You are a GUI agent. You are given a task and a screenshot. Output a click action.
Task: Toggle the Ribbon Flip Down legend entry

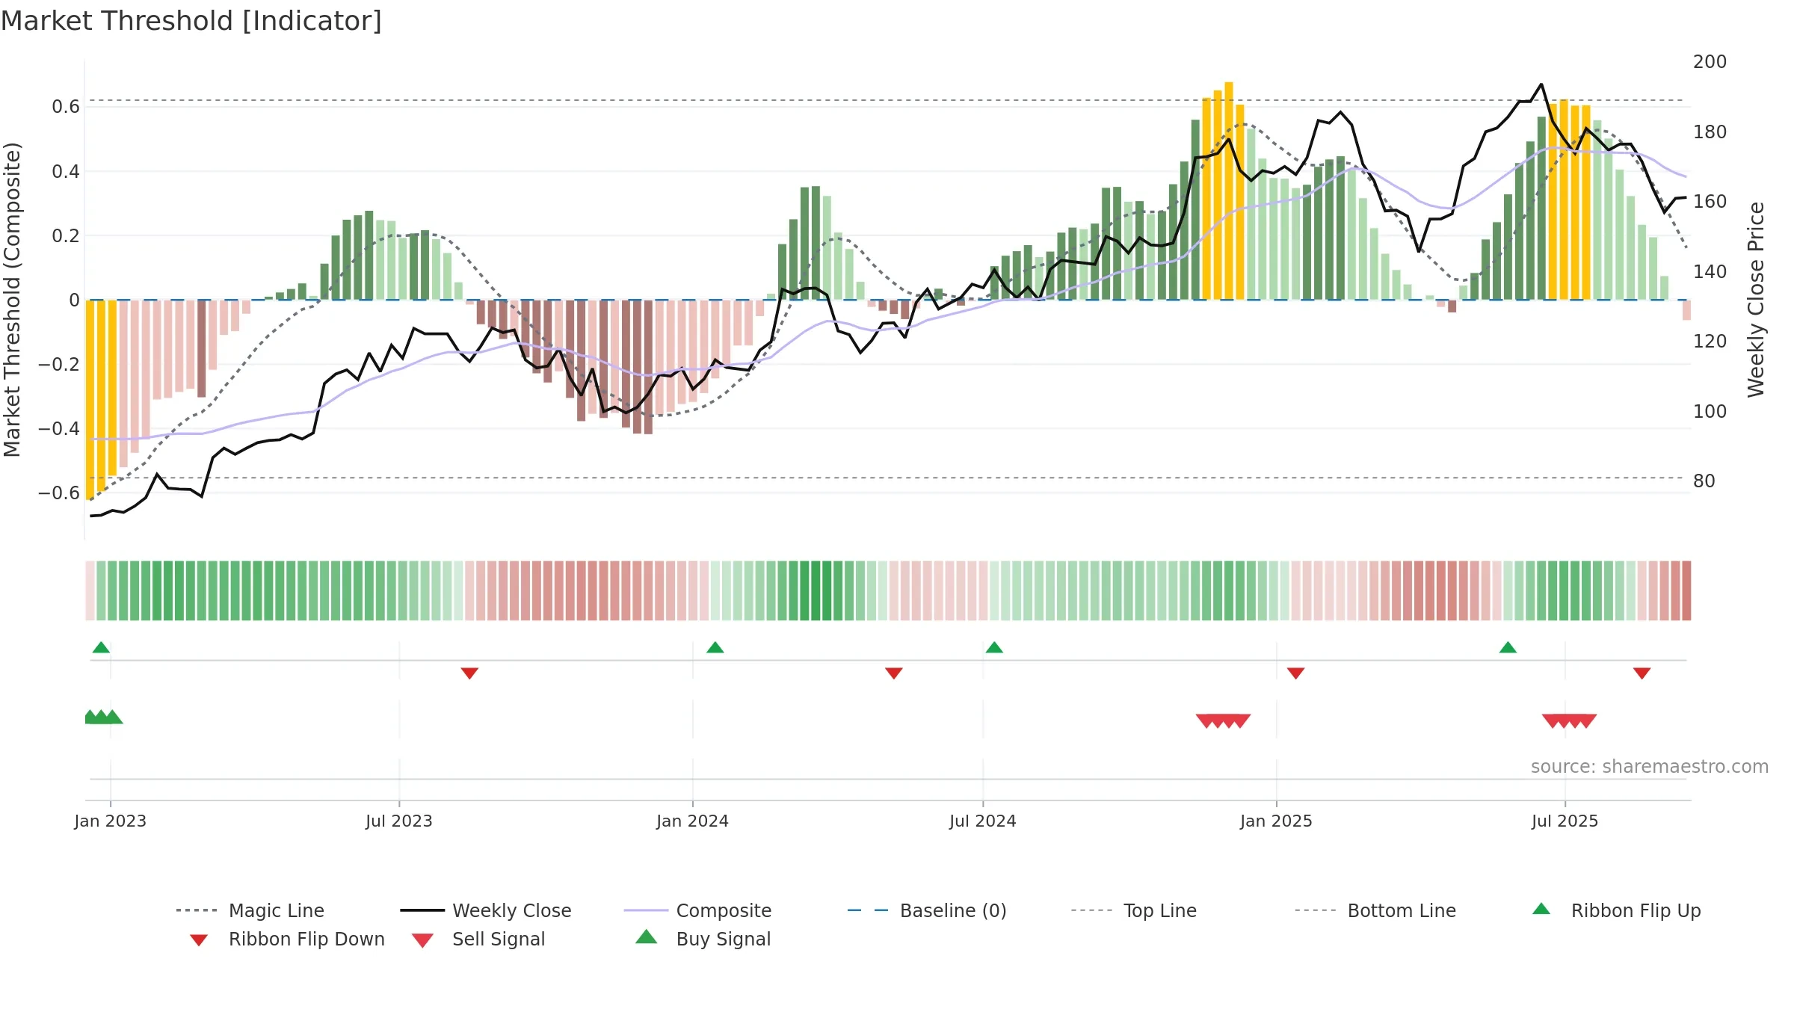point(286,939)
